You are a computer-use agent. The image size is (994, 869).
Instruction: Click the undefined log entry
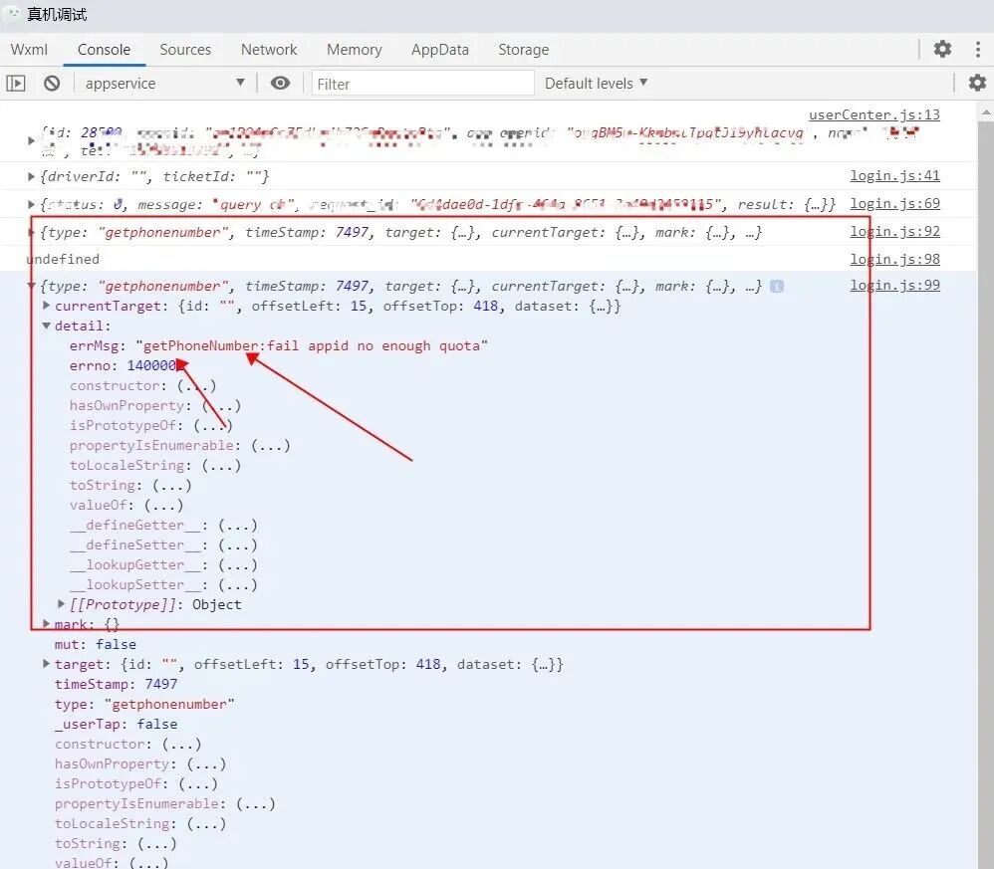[63, 259]
